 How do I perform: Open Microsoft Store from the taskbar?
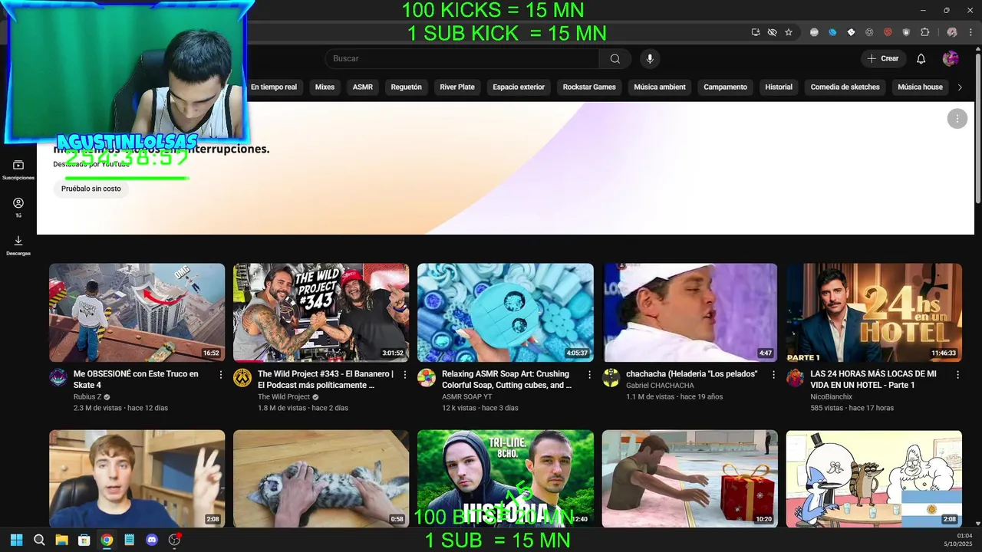[x=84, y=540]
